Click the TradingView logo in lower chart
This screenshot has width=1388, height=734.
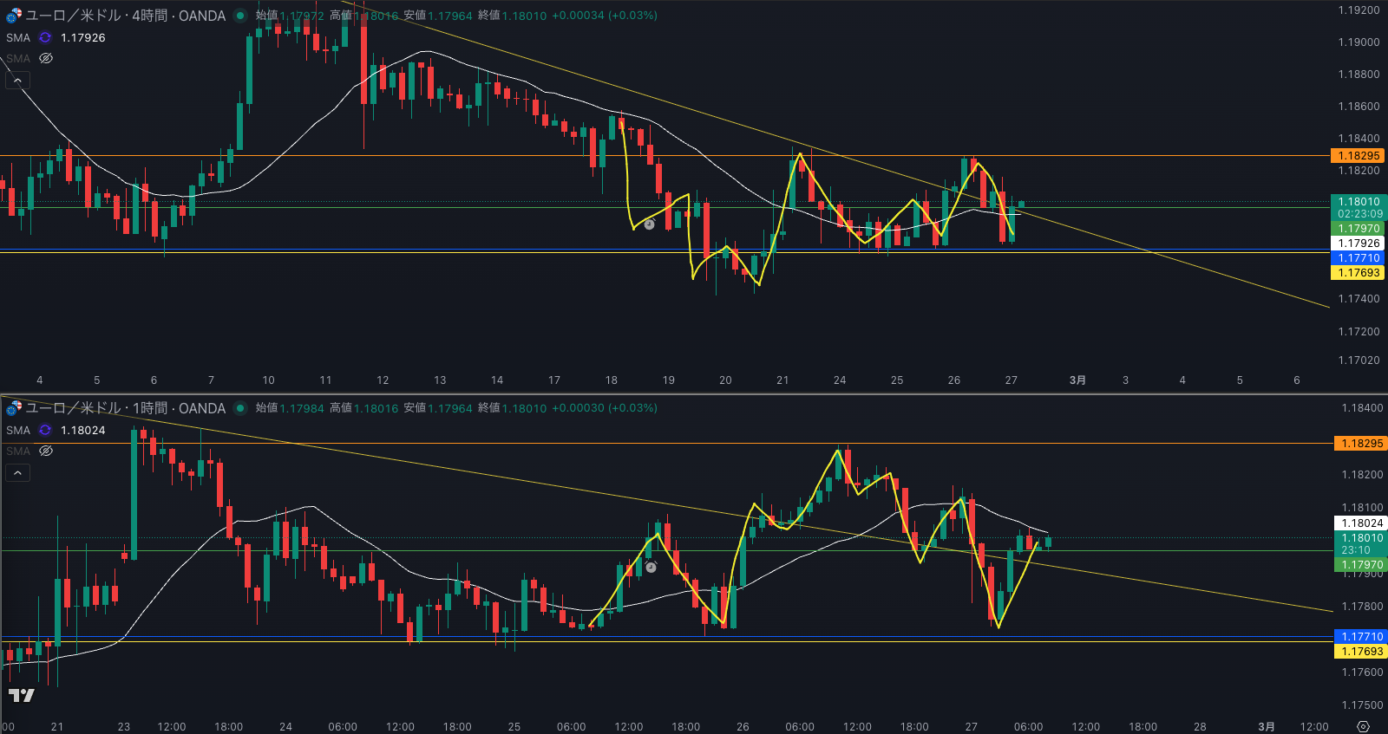pyautogui.click(x=22, y=695)
